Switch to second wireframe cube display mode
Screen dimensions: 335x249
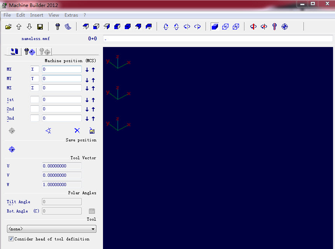pyautogui.click(x=236, y=27)
